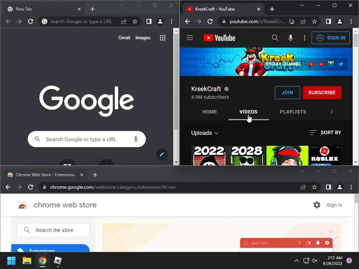Focus the Search the store field

(x=53, y=230)
